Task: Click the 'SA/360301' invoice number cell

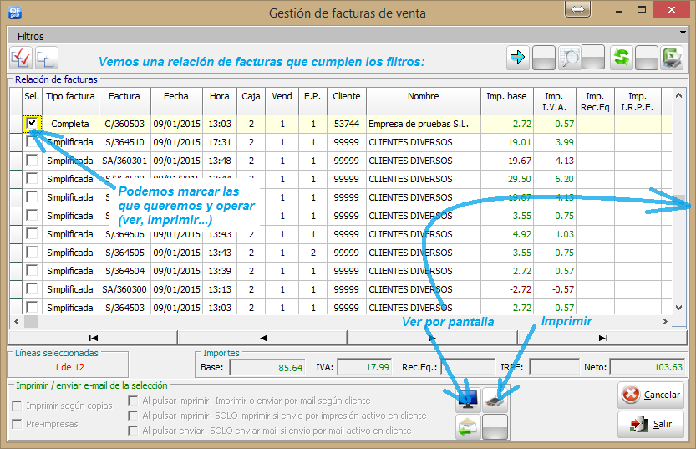Action: [124, 161]
